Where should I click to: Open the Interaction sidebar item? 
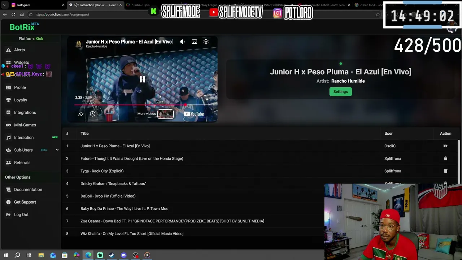pyautogui.click(x=24, y=138)
